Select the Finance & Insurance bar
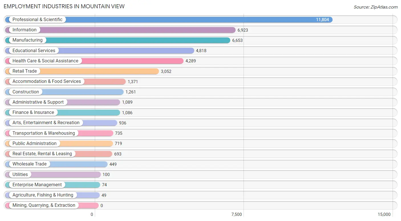 63,112
